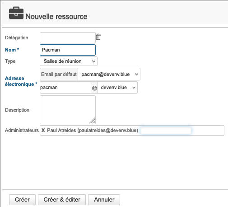
Task: Click the Créer button
Action: pos(22,200)
